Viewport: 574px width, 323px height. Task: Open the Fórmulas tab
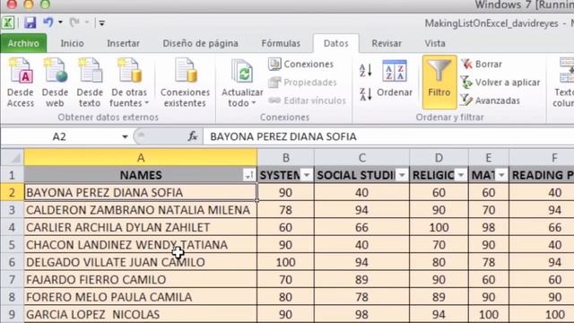coord(281,43)
